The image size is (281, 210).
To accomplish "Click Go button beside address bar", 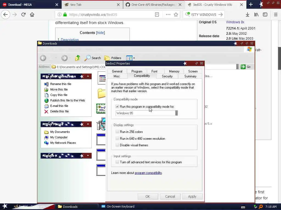I will 246,67.
